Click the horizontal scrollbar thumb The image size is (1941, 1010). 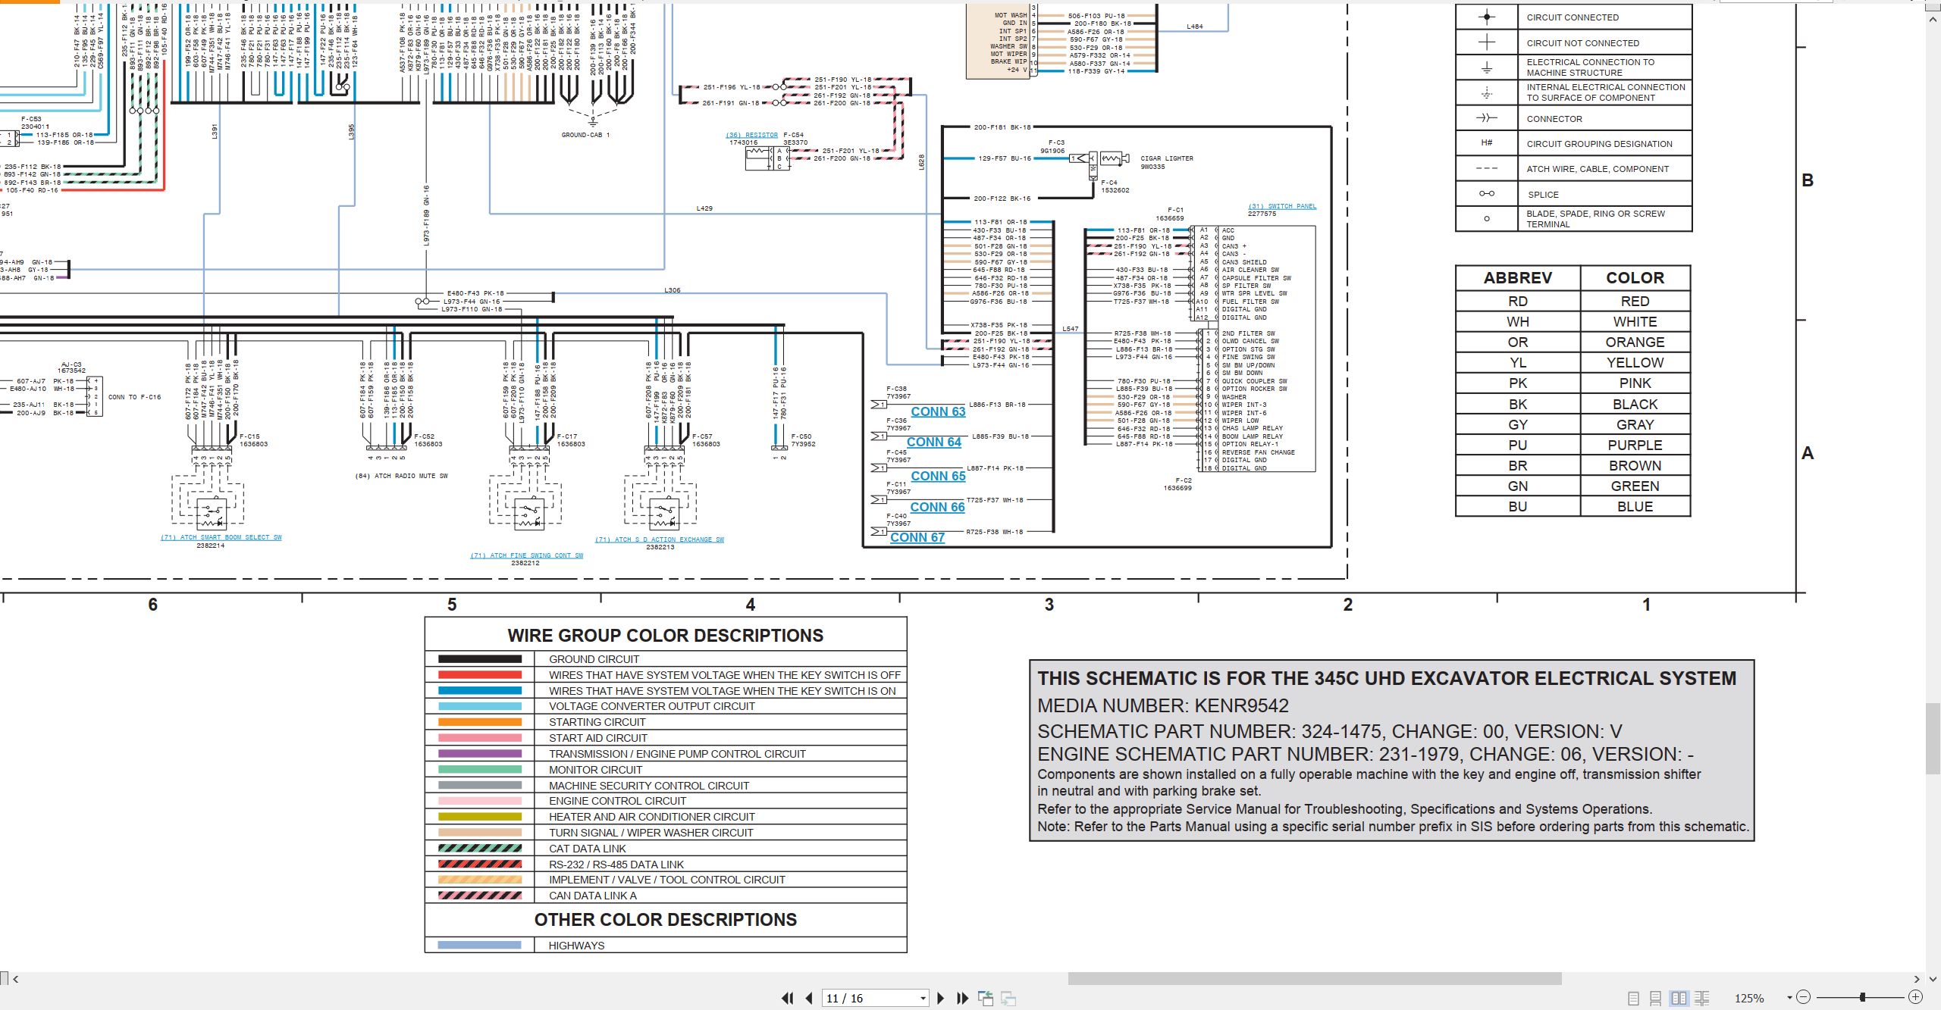point(1315,979)
